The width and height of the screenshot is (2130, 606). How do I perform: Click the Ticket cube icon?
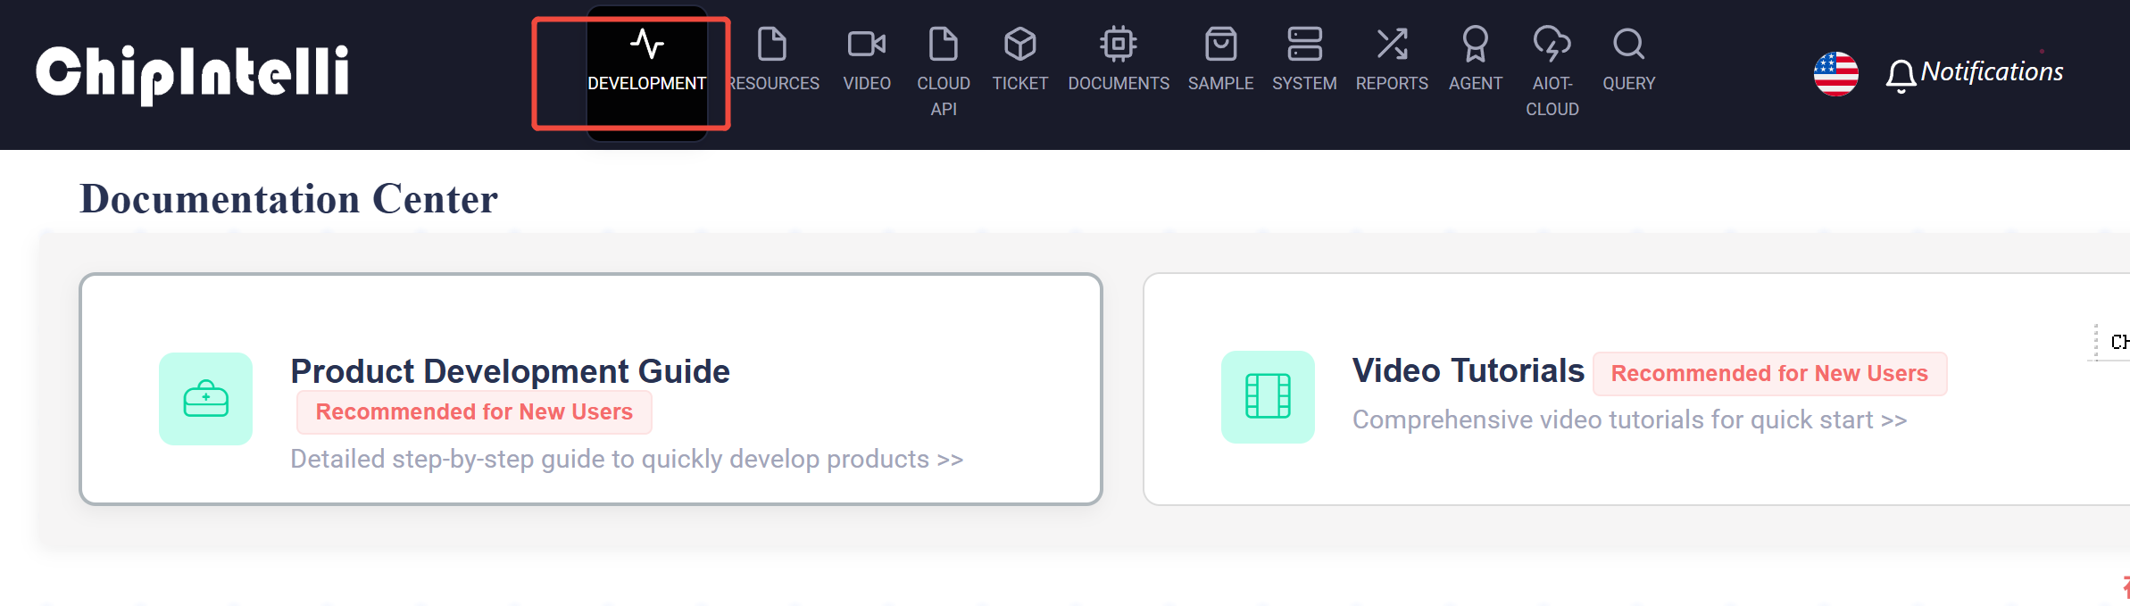(x=1019, y=44)
